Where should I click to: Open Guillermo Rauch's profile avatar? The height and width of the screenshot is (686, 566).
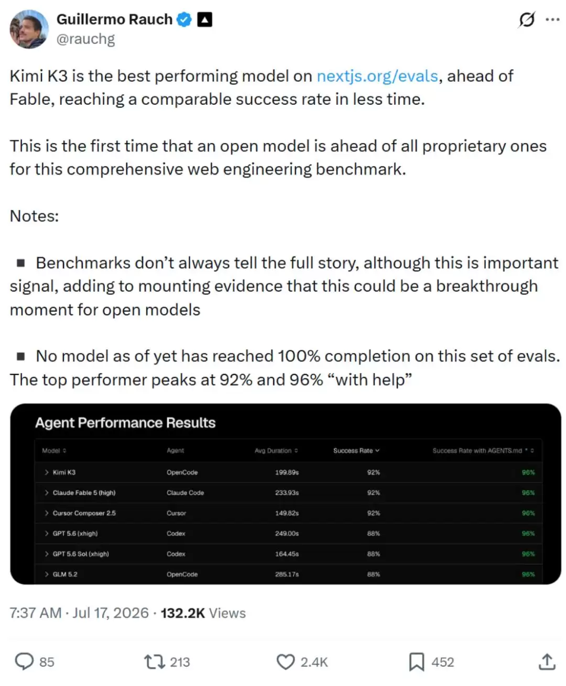pyautogui.click(x=29, y=29)
